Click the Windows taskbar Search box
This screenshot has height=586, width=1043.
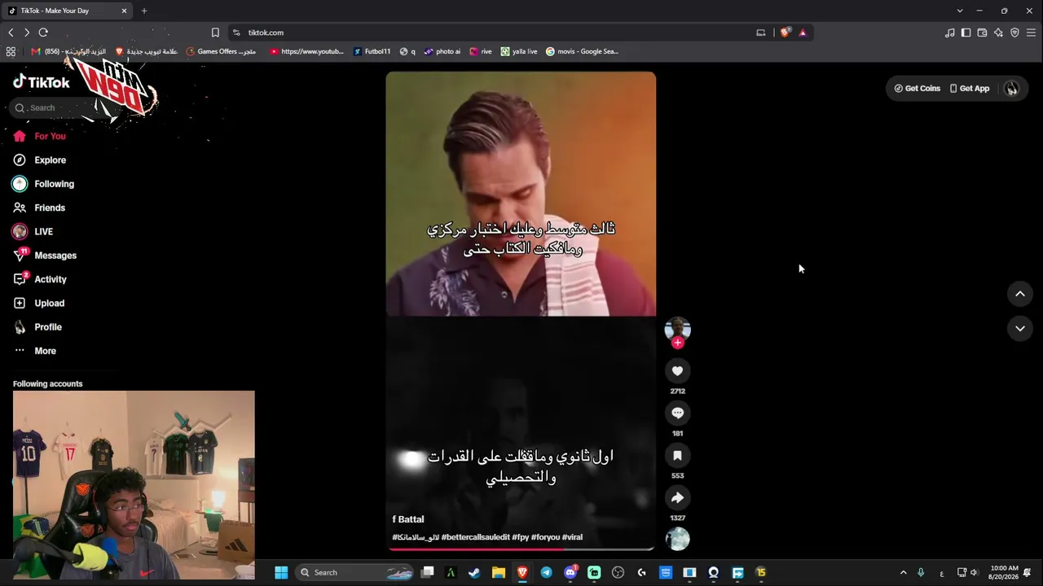[x=354, y=572]
